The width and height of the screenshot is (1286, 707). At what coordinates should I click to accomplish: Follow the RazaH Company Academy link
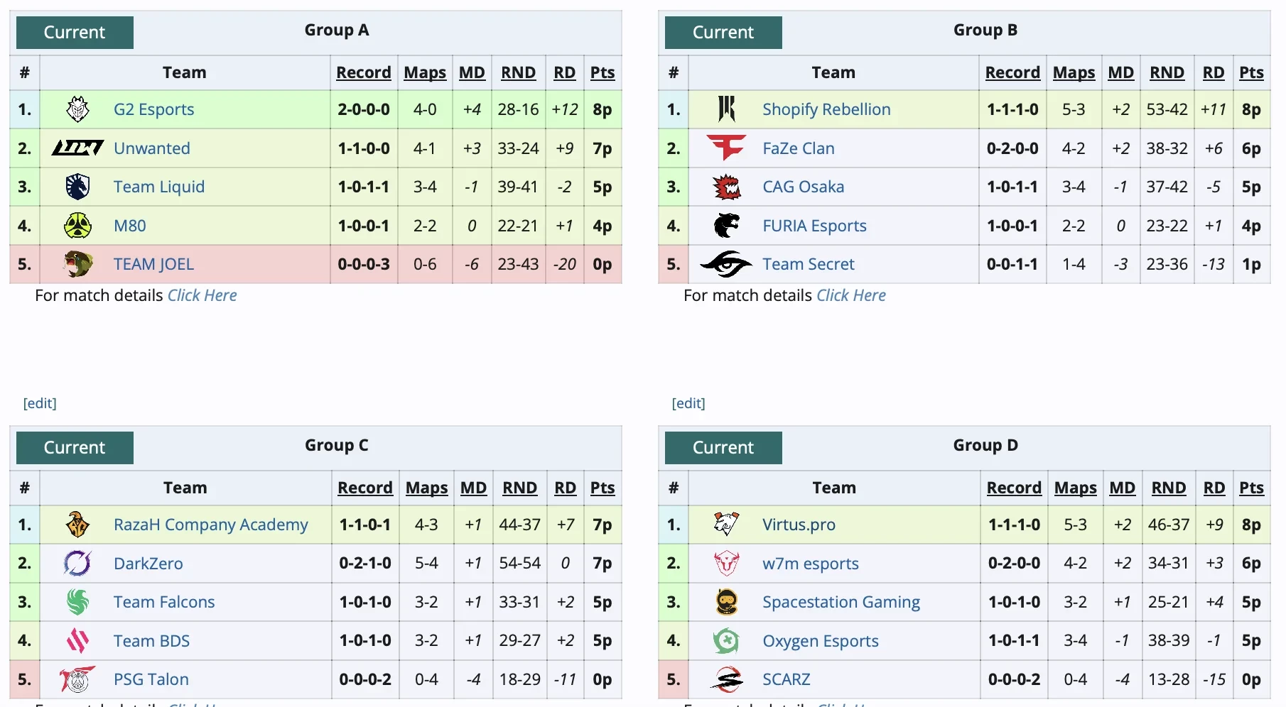(x=211, y=525)
